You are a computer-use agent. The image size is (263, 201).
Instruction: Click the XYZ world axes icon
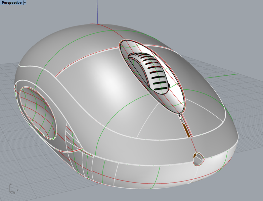point(13,189)
